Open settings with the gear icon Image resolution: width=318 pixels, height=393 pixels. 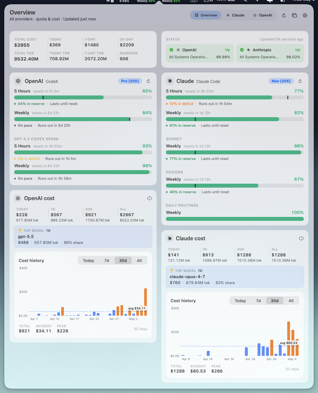(305, 15)
